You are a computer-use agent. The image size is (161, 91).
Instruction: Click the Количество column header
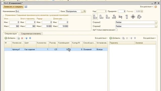point(43,44)
